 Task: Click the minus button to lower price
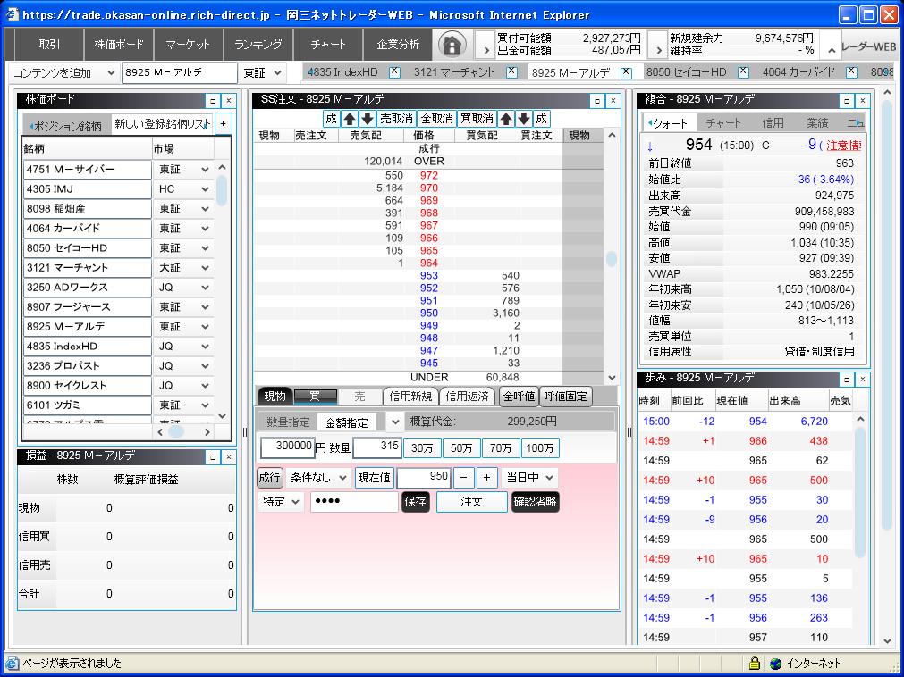(464, 478)
